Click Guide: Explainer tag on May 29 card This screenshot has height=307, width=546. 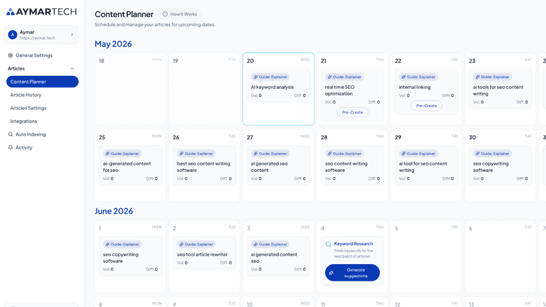pos(419,153)
